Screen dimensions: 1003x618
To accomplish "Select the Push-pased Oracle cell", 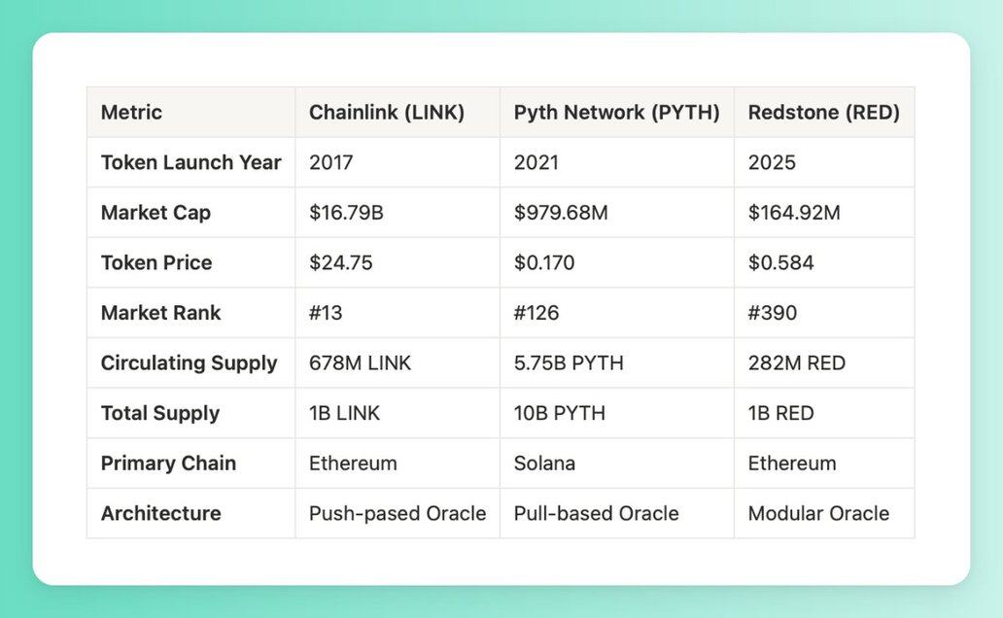I will coord(398,514).
